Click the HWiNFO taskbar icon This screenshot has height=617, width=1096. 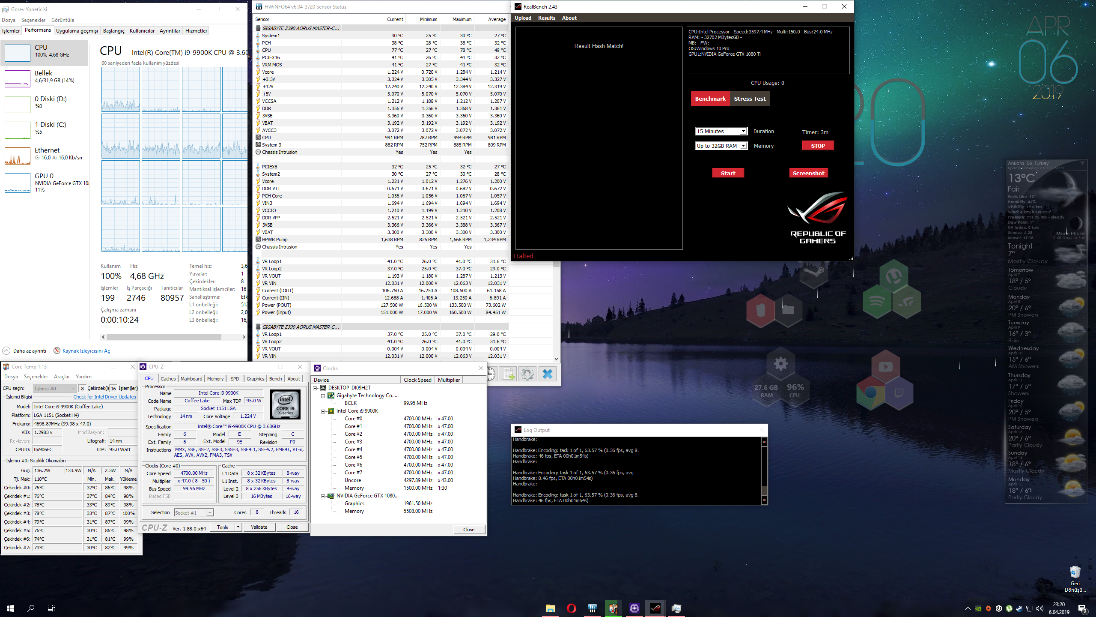coord(592,608)
